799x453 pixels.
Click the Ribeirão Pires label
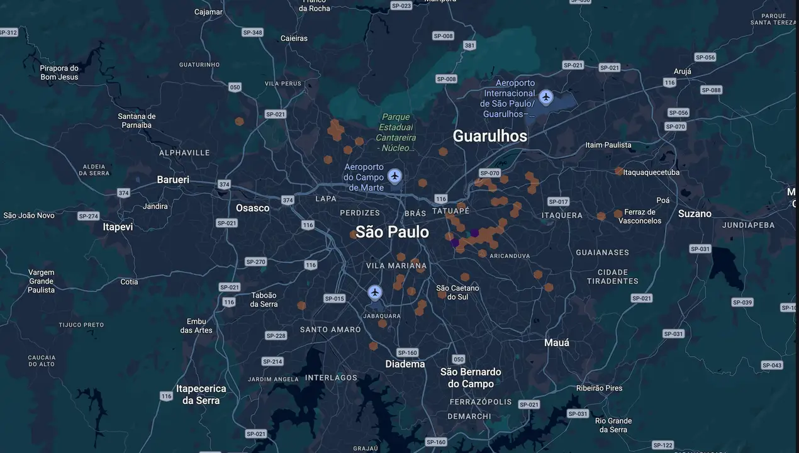pyautogui.click(x=599, y=388)
